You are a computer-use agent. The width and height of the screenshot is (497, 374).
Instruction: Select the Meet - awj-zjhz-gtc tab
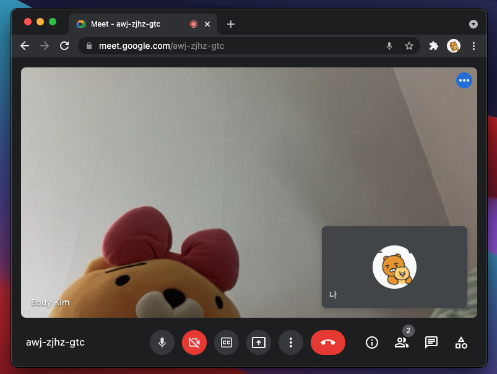pos(143,24)
